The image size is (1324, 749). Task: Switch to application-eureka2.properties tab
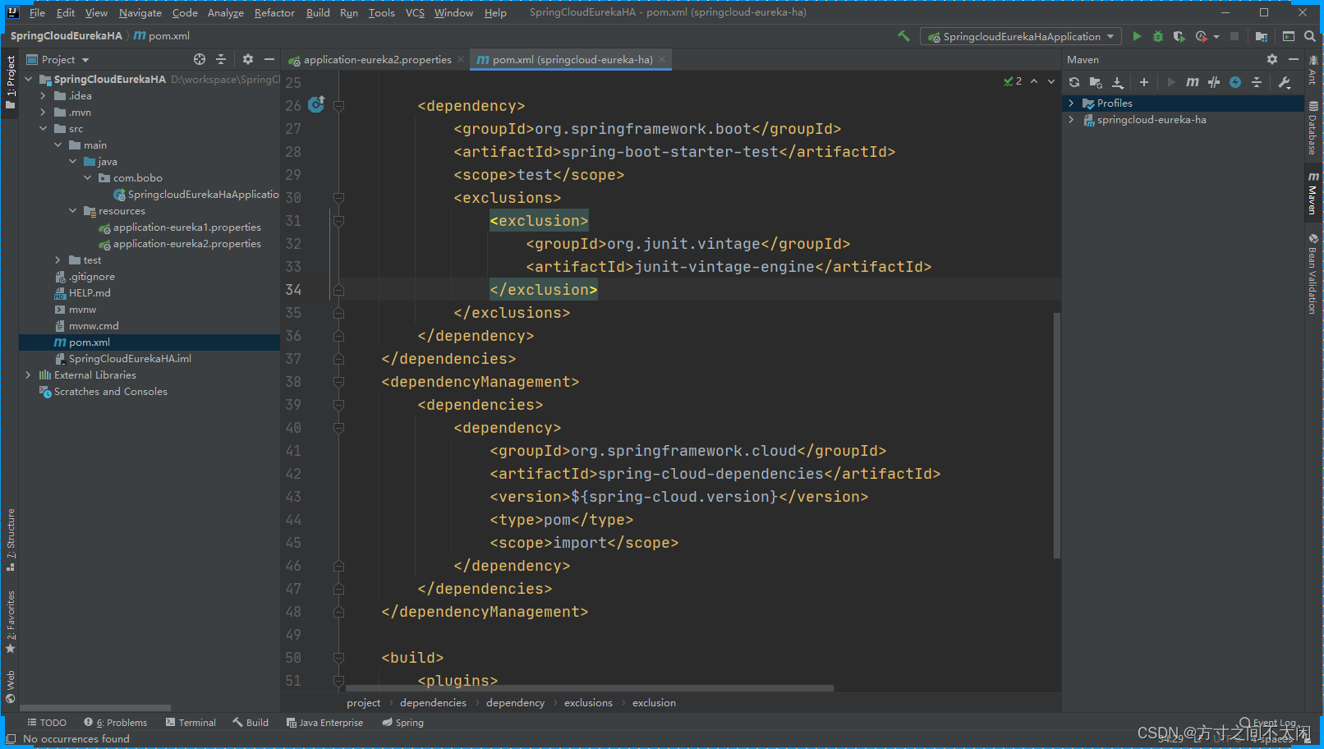(377, 59)
